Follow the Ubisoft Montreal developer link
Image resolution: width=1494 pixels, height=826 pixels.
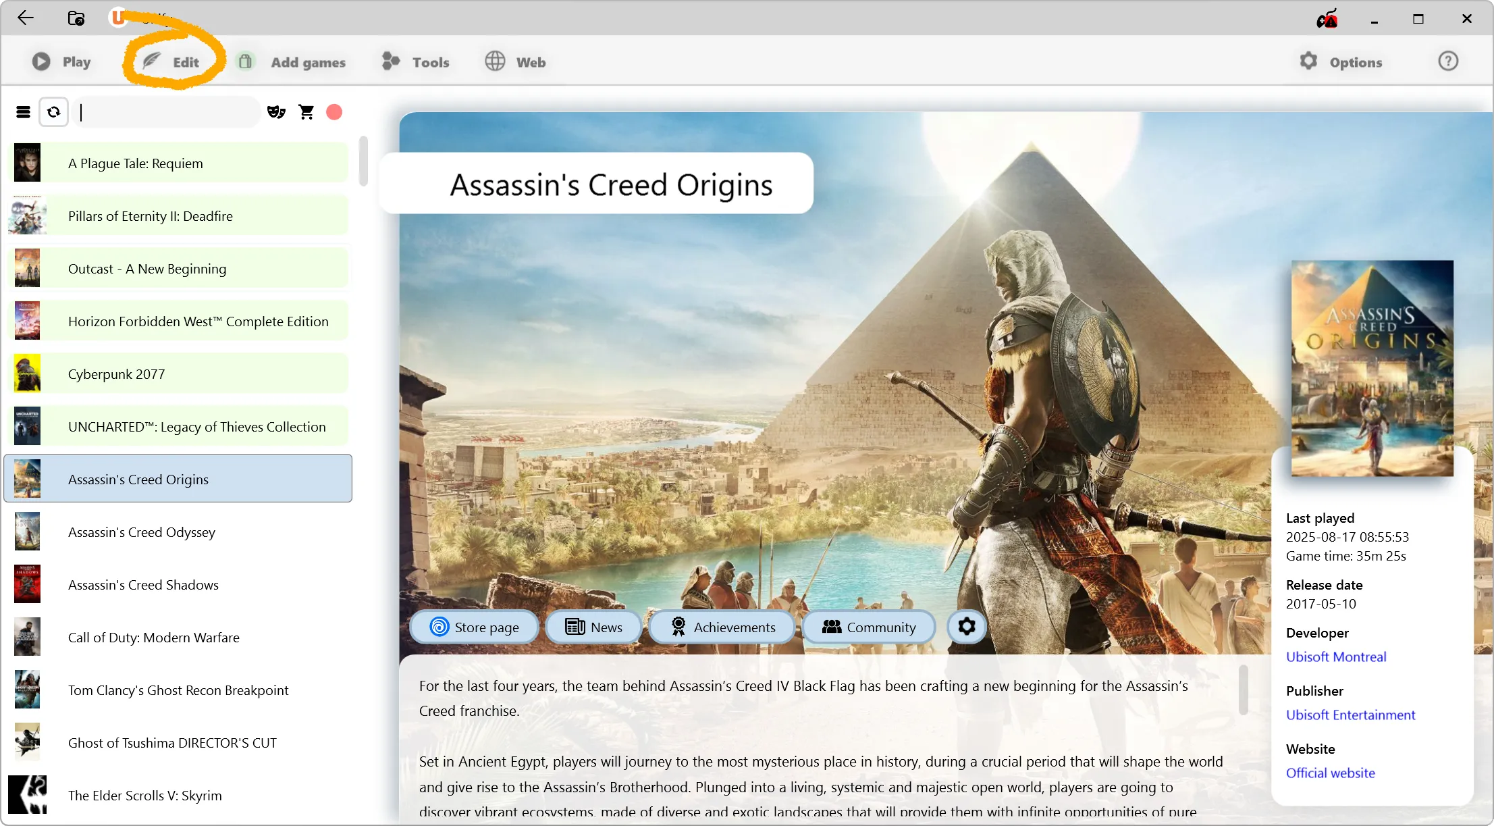click(x=1336, y=656)
